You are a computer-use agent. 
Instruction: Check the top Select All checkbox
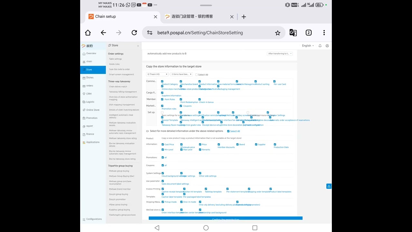pyautogui.click(x=196, y=75)
